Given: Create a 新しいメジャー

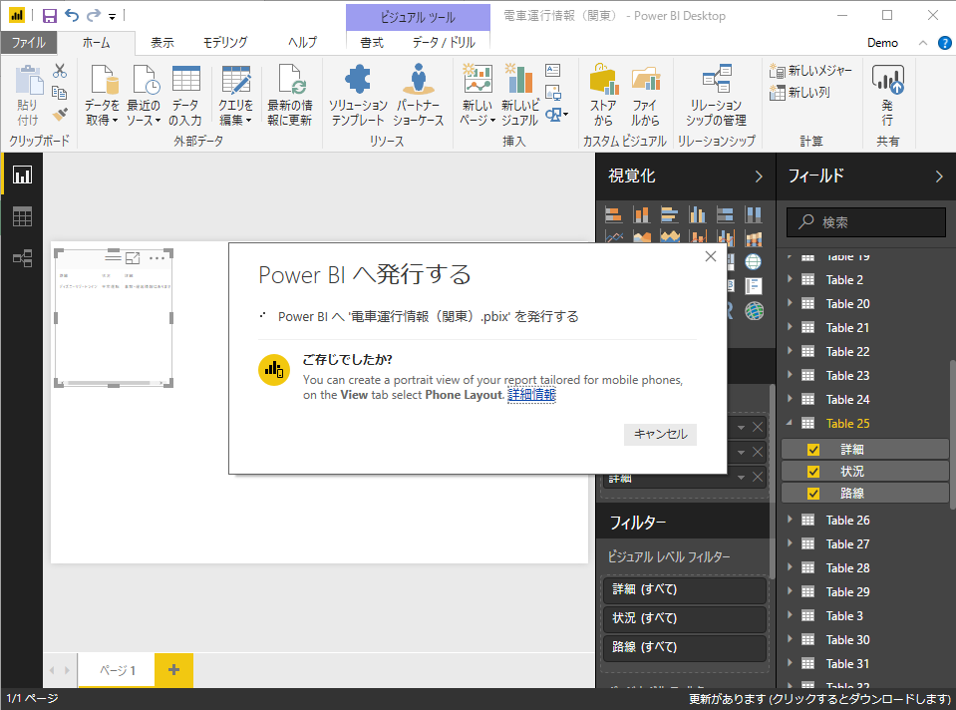Looking at the screenshot, I should coord(810,71).
